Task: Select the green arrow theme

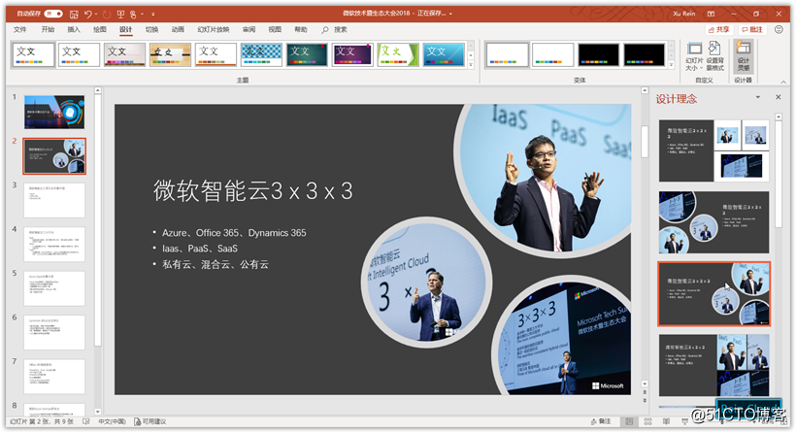Action: pyautogui.click(x=399, y=54)
